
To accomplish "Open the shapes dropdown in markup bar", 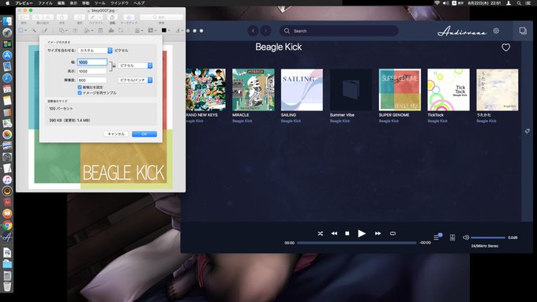I will [x=63, y=31].
